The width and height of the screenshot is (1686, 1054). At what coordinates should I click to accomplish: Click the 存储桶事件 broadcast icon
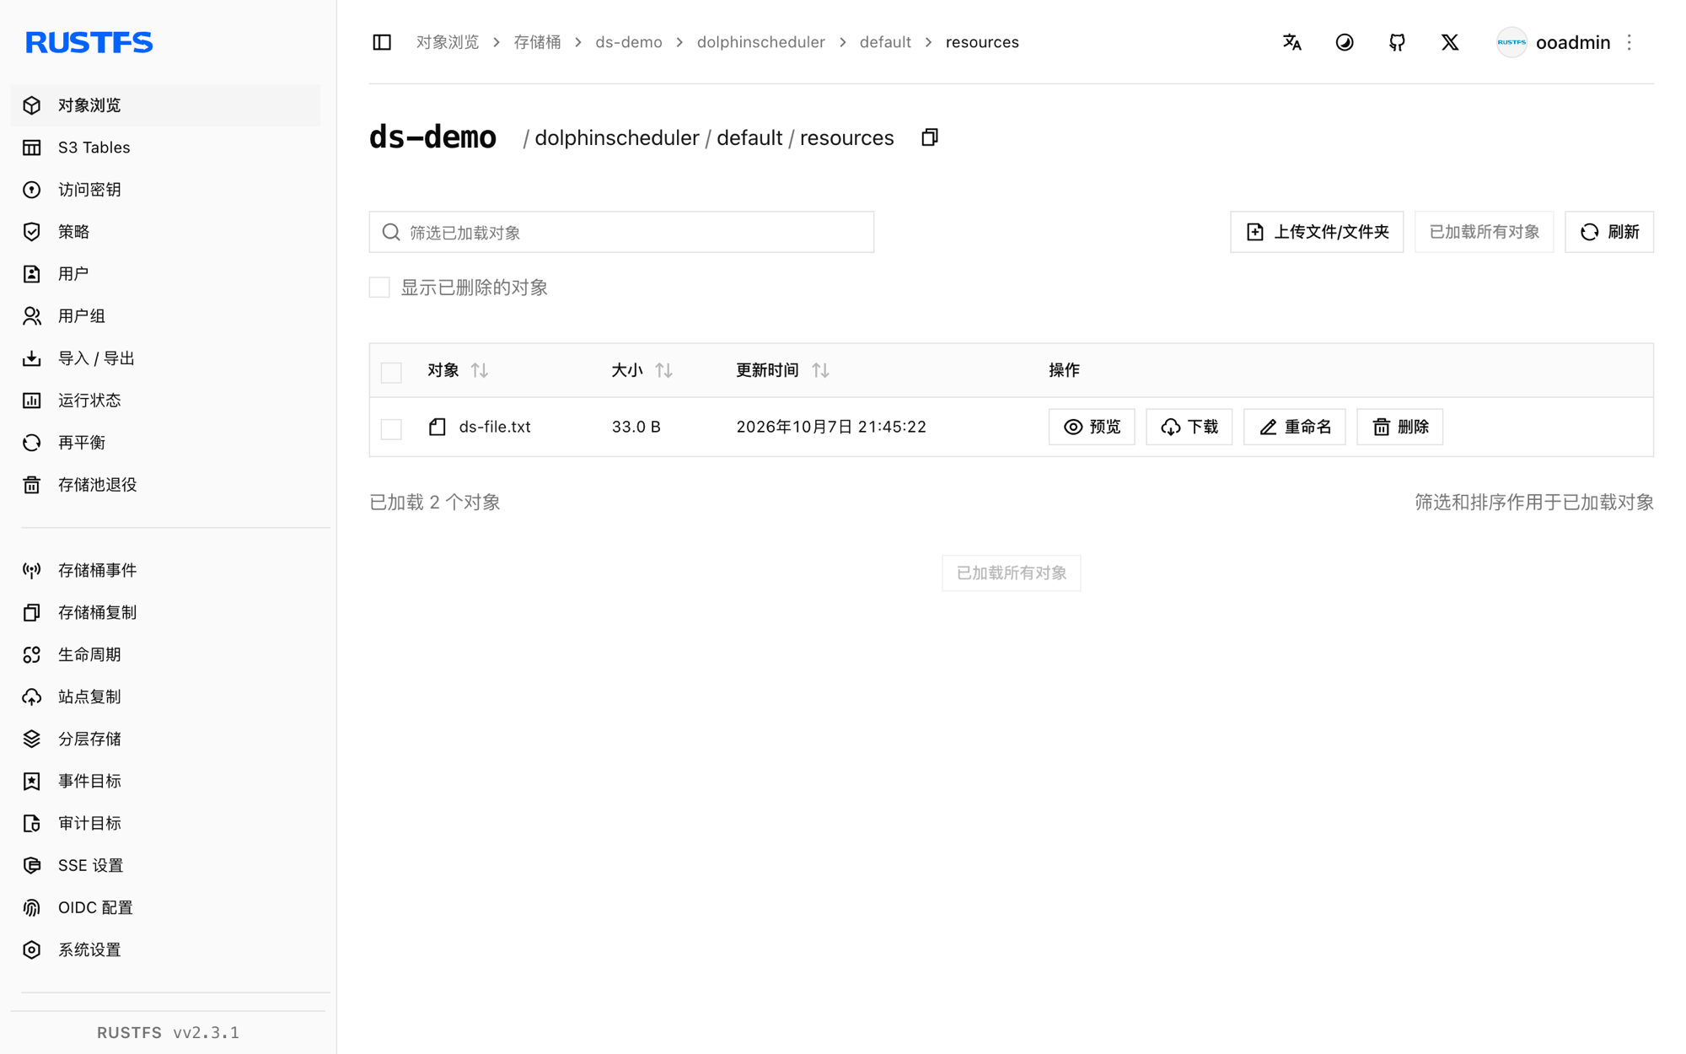click(32, 571)
